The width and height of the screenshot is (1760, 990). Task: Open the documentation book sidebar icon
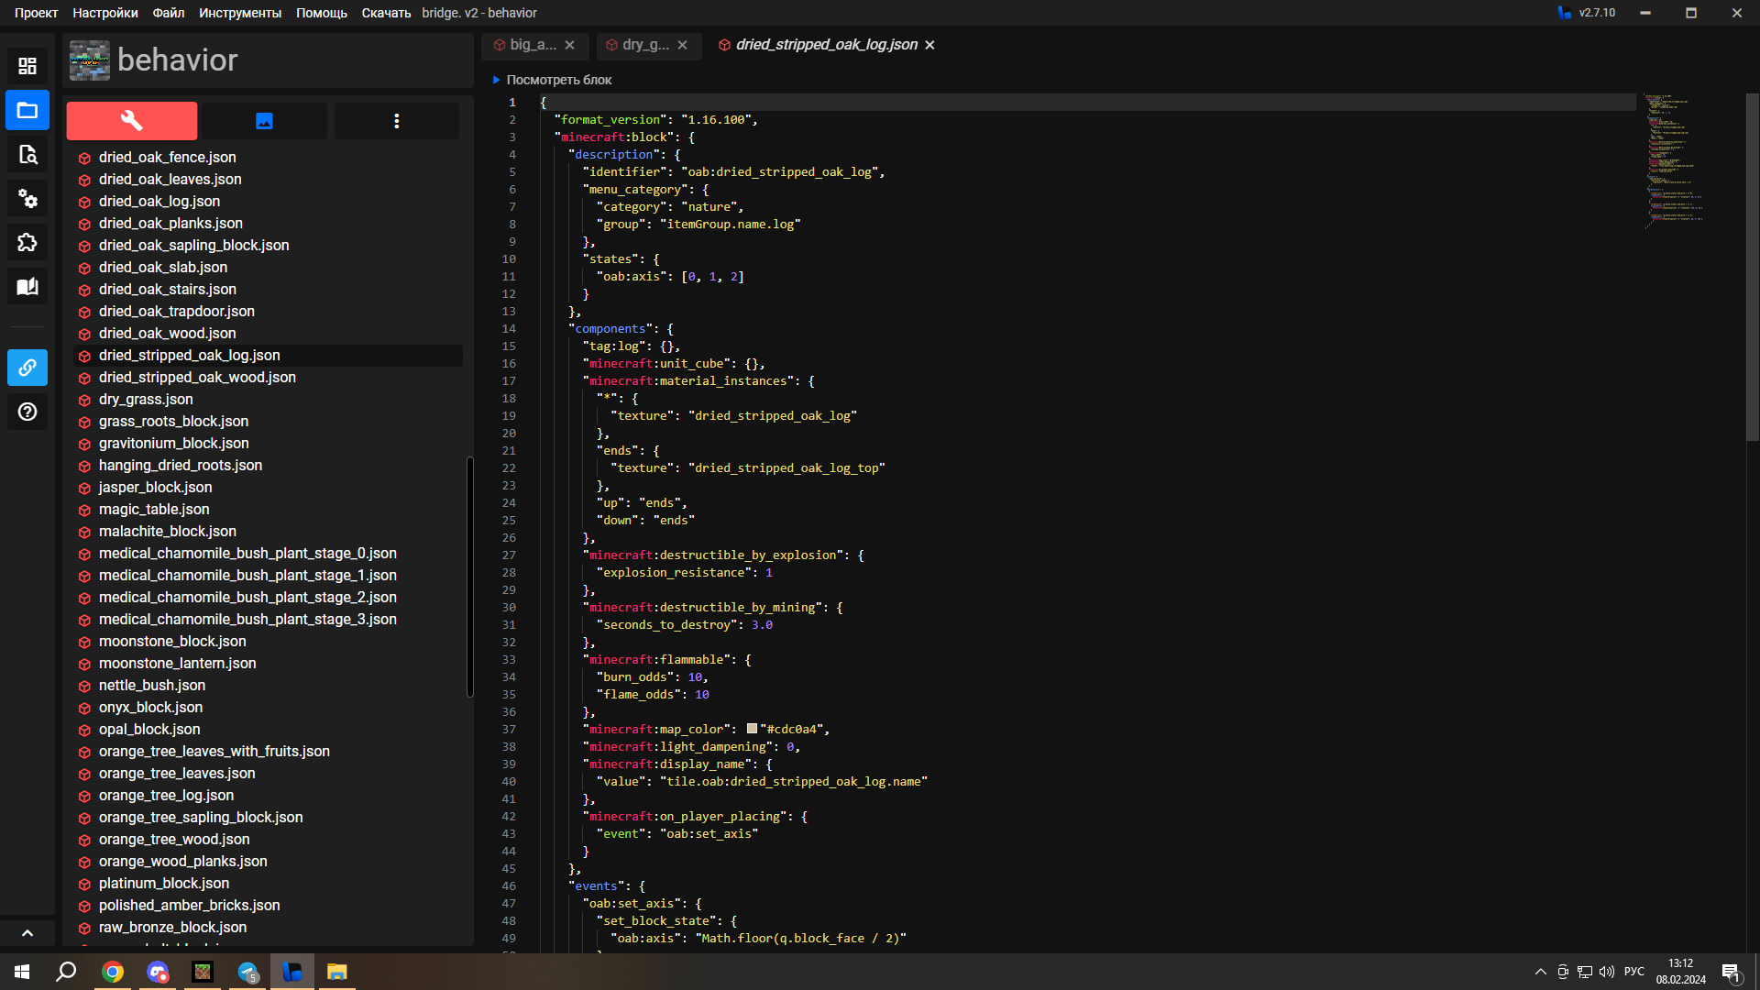click(27, 287)
